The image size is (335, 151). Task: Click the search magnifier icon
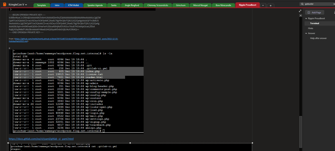(x=302, y=4)
